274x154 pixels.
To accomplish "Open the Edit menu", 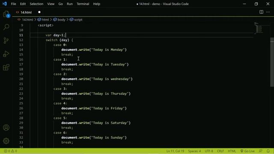I will click(23, 4).
